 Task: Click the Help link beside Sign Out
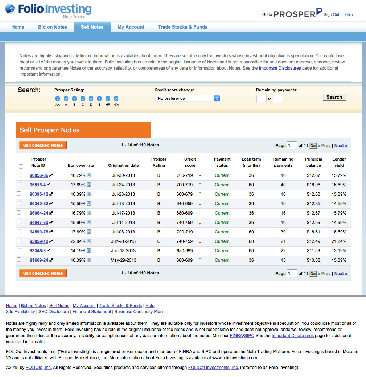pos(349,14)
